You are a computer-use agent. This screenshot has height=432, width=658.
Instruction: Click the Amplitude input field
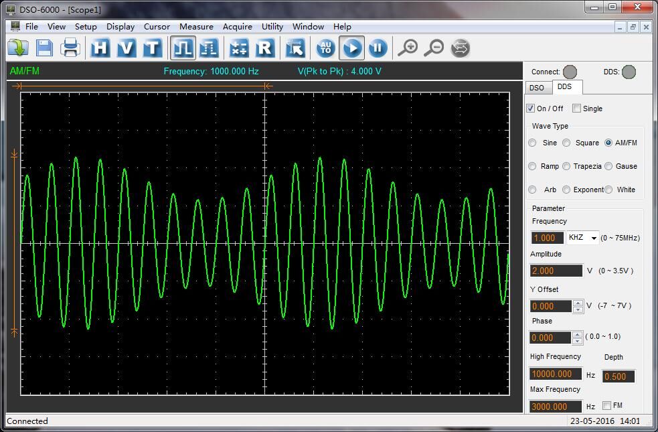pos(556,271)
